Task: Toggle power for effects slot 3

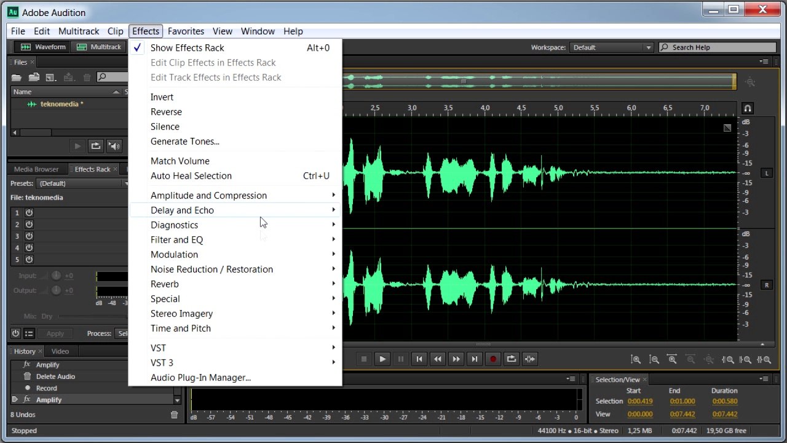Action: coord(29,236)
